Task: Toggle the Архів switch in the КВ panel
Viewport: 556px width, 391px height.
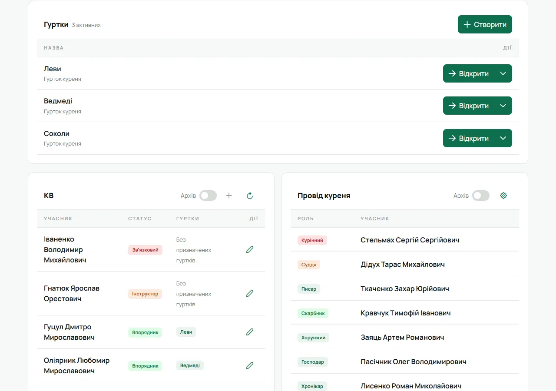Action: [208, 195]
